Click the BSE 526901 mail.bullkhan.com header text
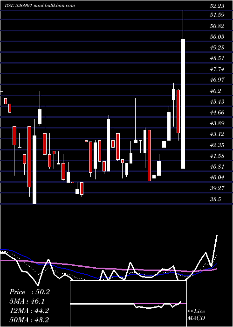Image resolution: width=233 pixels, height=327 pixels. 40,6
